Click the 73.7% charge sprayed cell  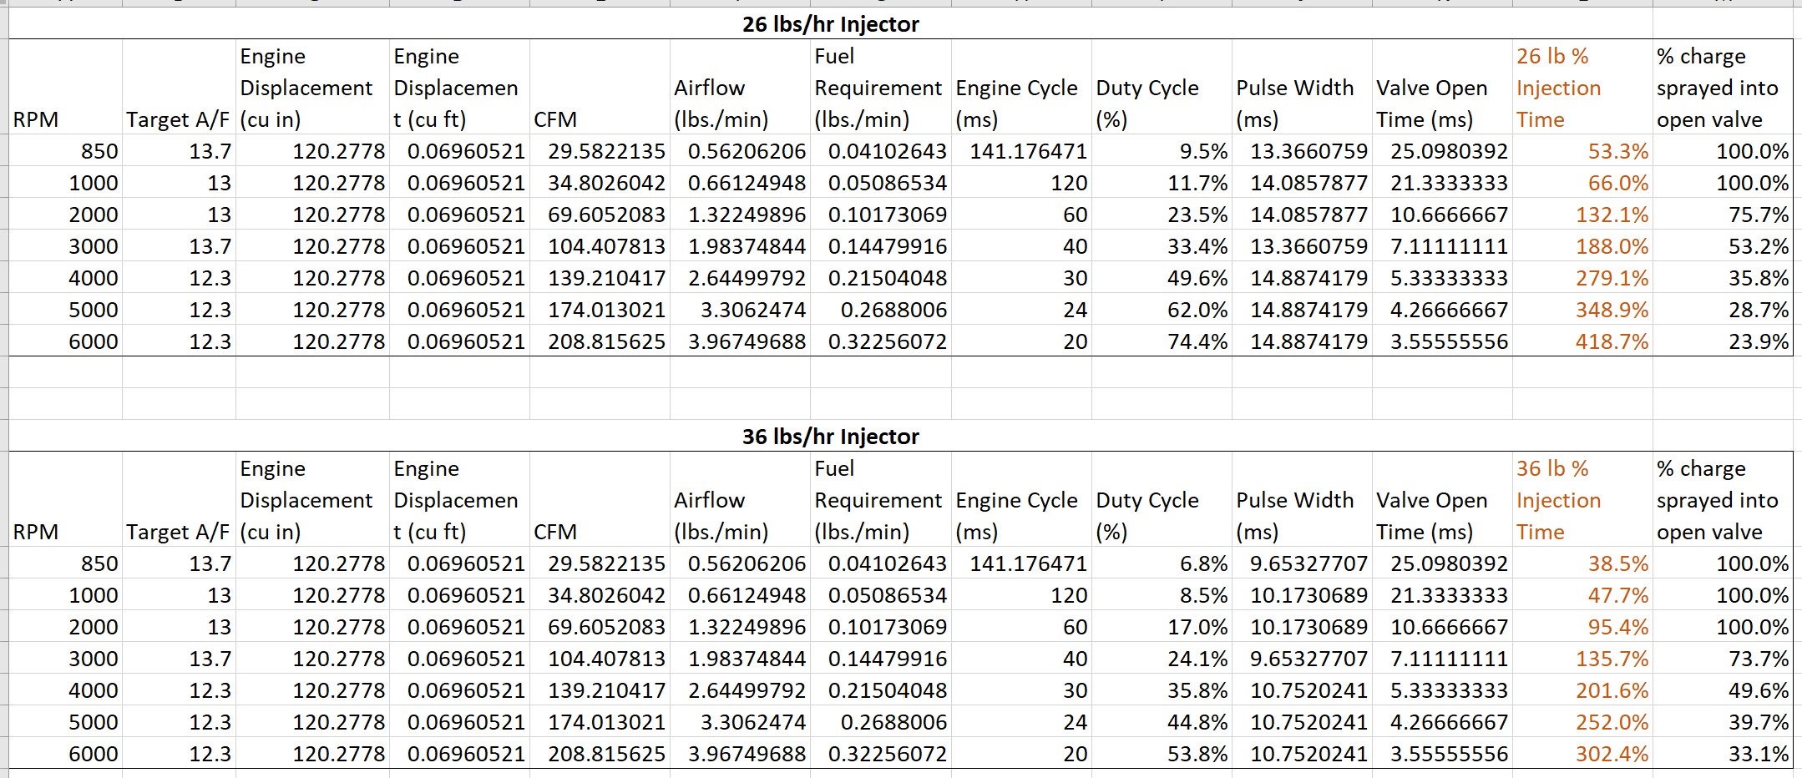(x=1758, y=659)
